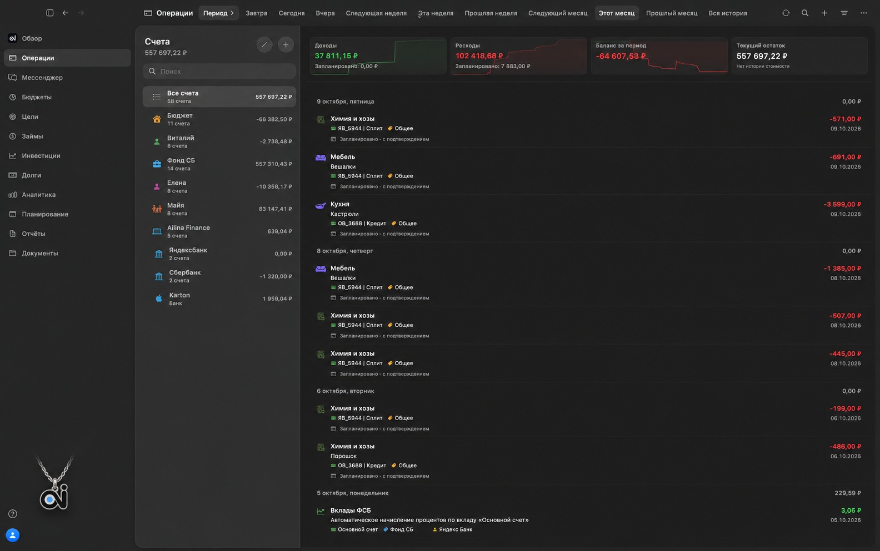This screenshot has height=551, width=880.
Task: Open the Мебель operation for -691,00 ₽
Action: [589, 171]
